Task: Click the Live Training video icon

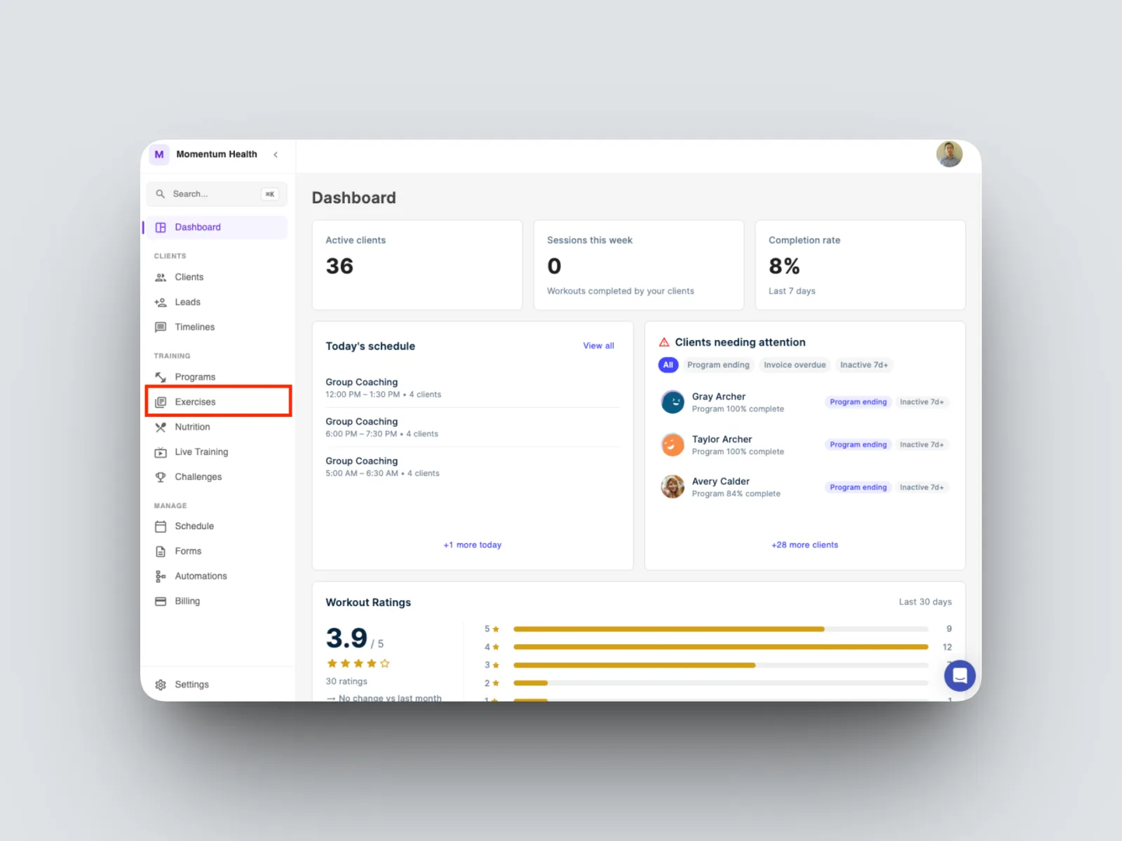Action: coord(161,452)
